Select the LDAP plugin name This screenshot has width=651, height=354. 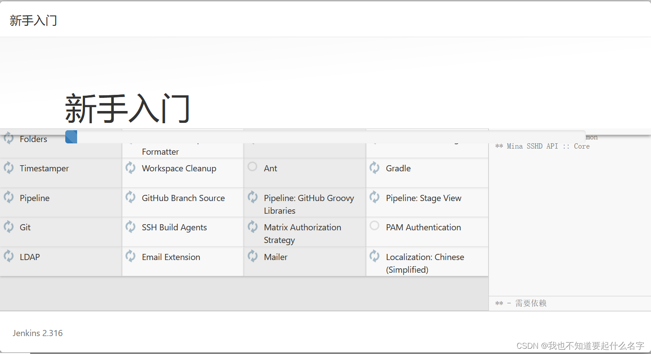(x=30, y=257)
